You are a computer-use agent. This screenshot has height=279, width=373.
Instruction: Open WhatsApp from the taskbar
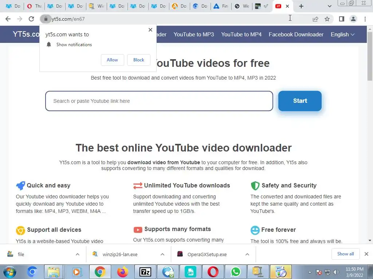[236, 272]
